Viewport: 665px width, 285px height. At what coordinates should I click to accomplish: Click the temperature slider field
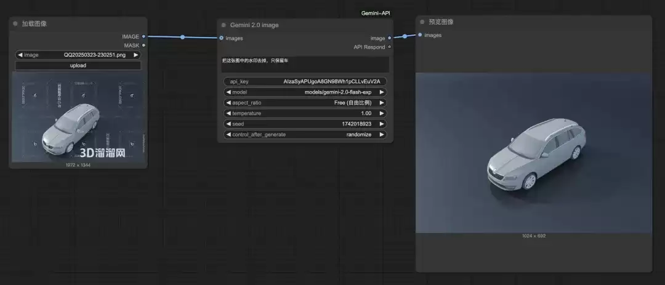coord(305,113)
